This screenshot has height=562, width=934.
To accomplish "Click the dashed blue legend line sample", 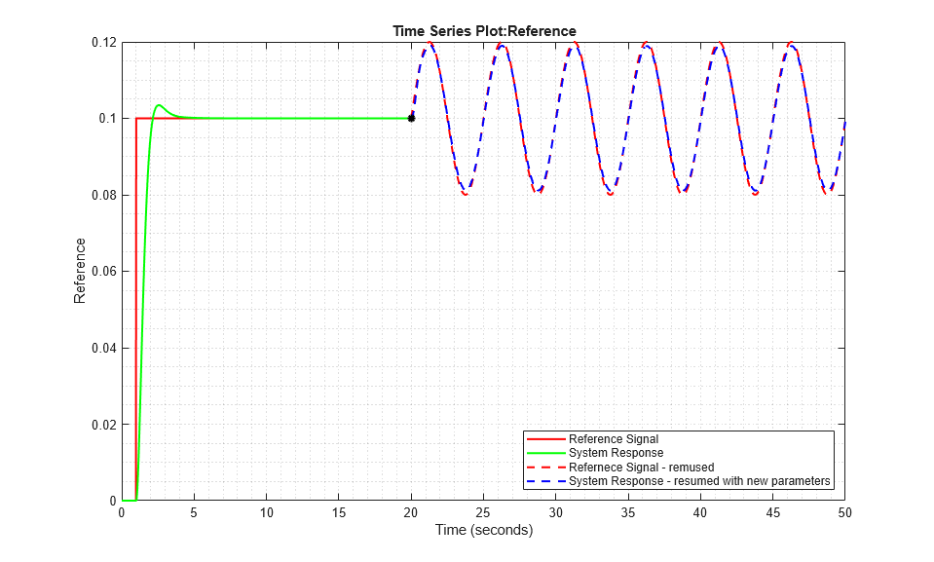I will (x=545, y=482).
